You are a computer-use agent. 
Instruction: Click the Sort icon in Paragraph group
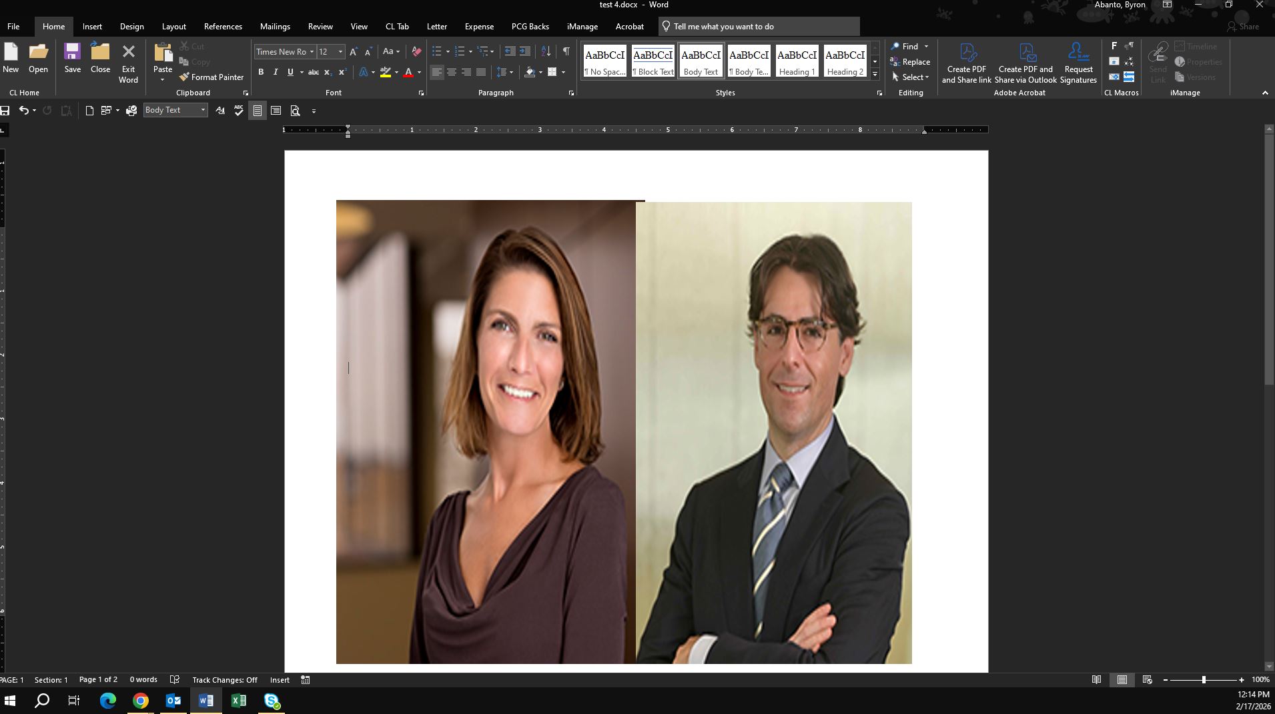pyautogui.click(x=546, y=51)
